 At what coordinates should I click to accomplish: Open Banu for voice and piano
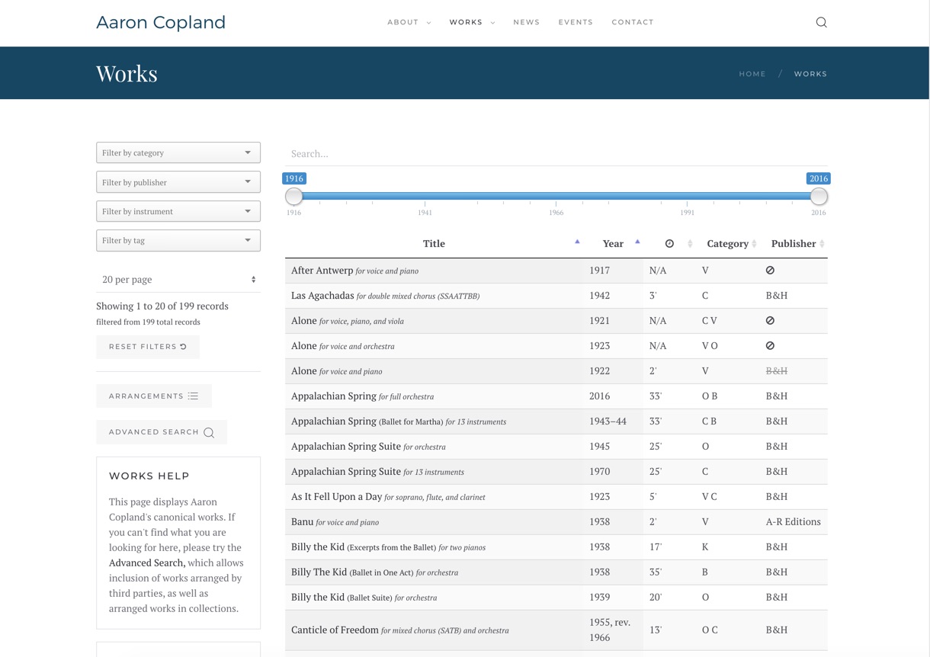[x=335, y=522]
